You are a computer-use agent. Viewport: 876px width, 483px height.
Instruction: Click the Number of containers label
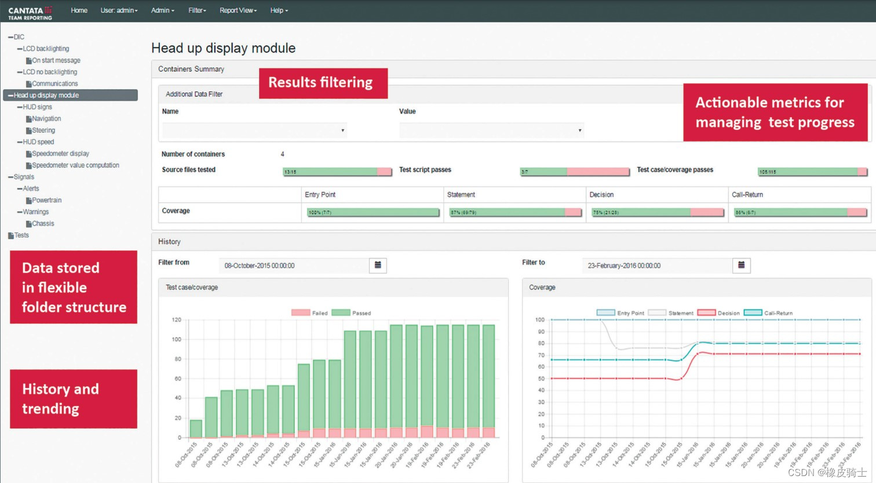point(193,154)
